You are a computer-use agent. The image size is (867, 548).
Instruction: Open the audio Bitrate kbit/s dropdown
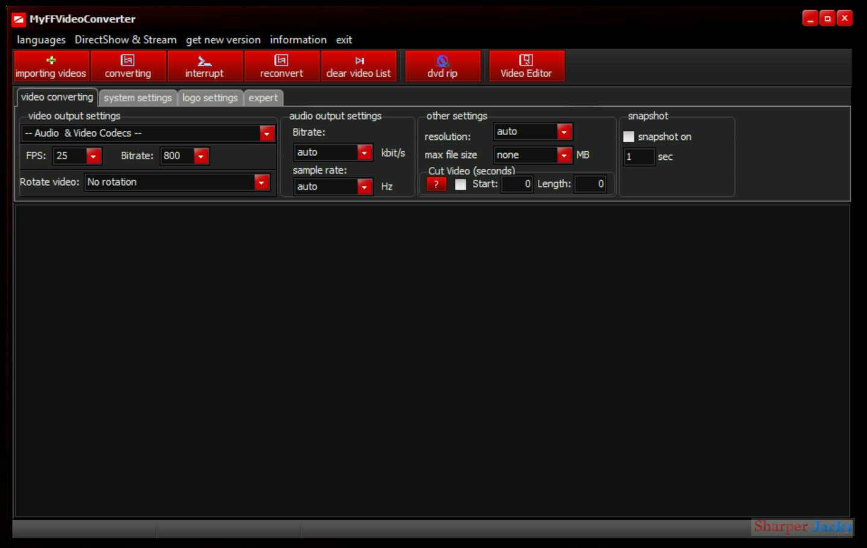tap(365, 153)
